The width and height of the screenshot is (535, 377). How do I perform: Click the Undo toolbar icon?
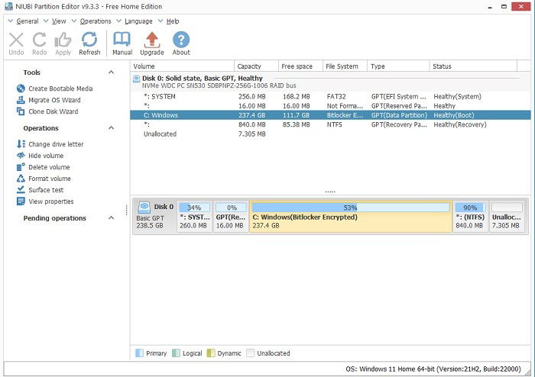pyautogui.click(x=16, y=40)
